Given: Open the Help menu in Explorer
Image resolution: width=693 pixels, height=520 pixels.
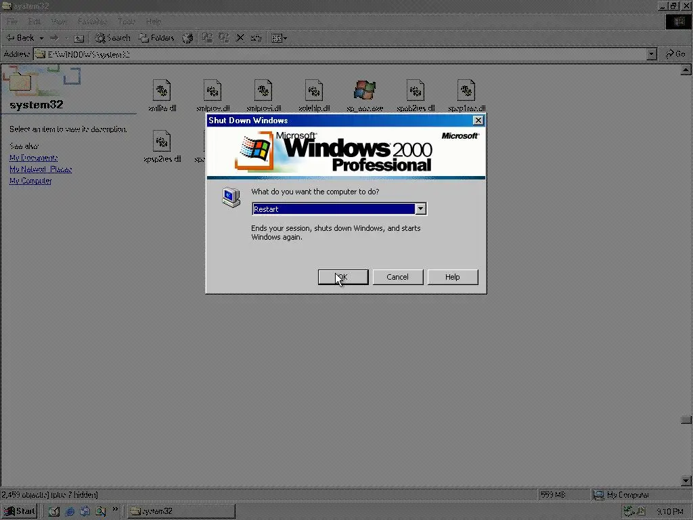Looking at the screenshot, I should pos(152,21).
